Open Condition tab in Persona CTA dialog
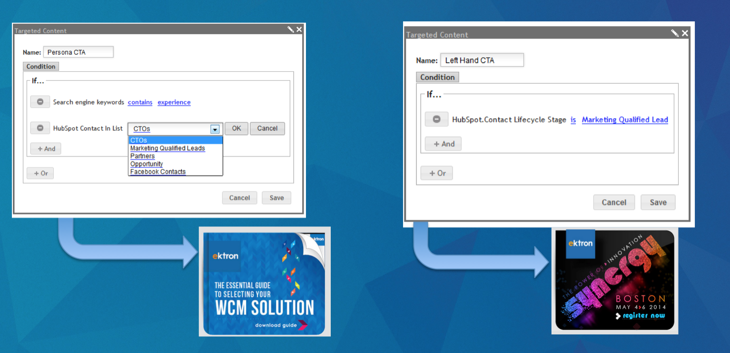 (x=41, y=67)
